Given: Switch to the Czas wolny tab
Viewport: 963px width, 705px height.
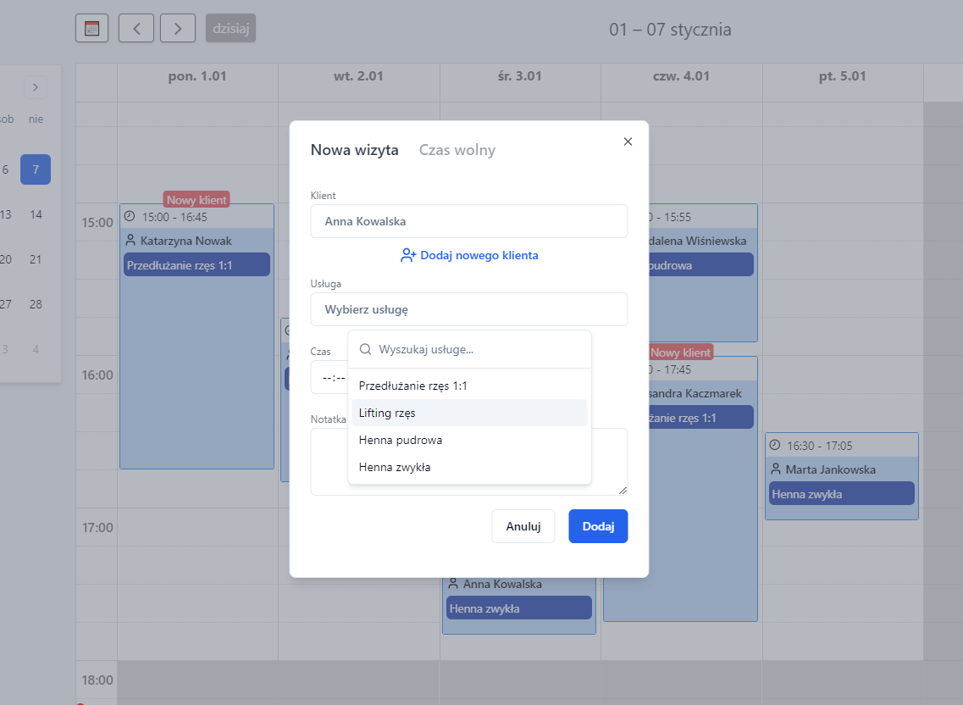Looking at the screenshot, I should (457, 150).
